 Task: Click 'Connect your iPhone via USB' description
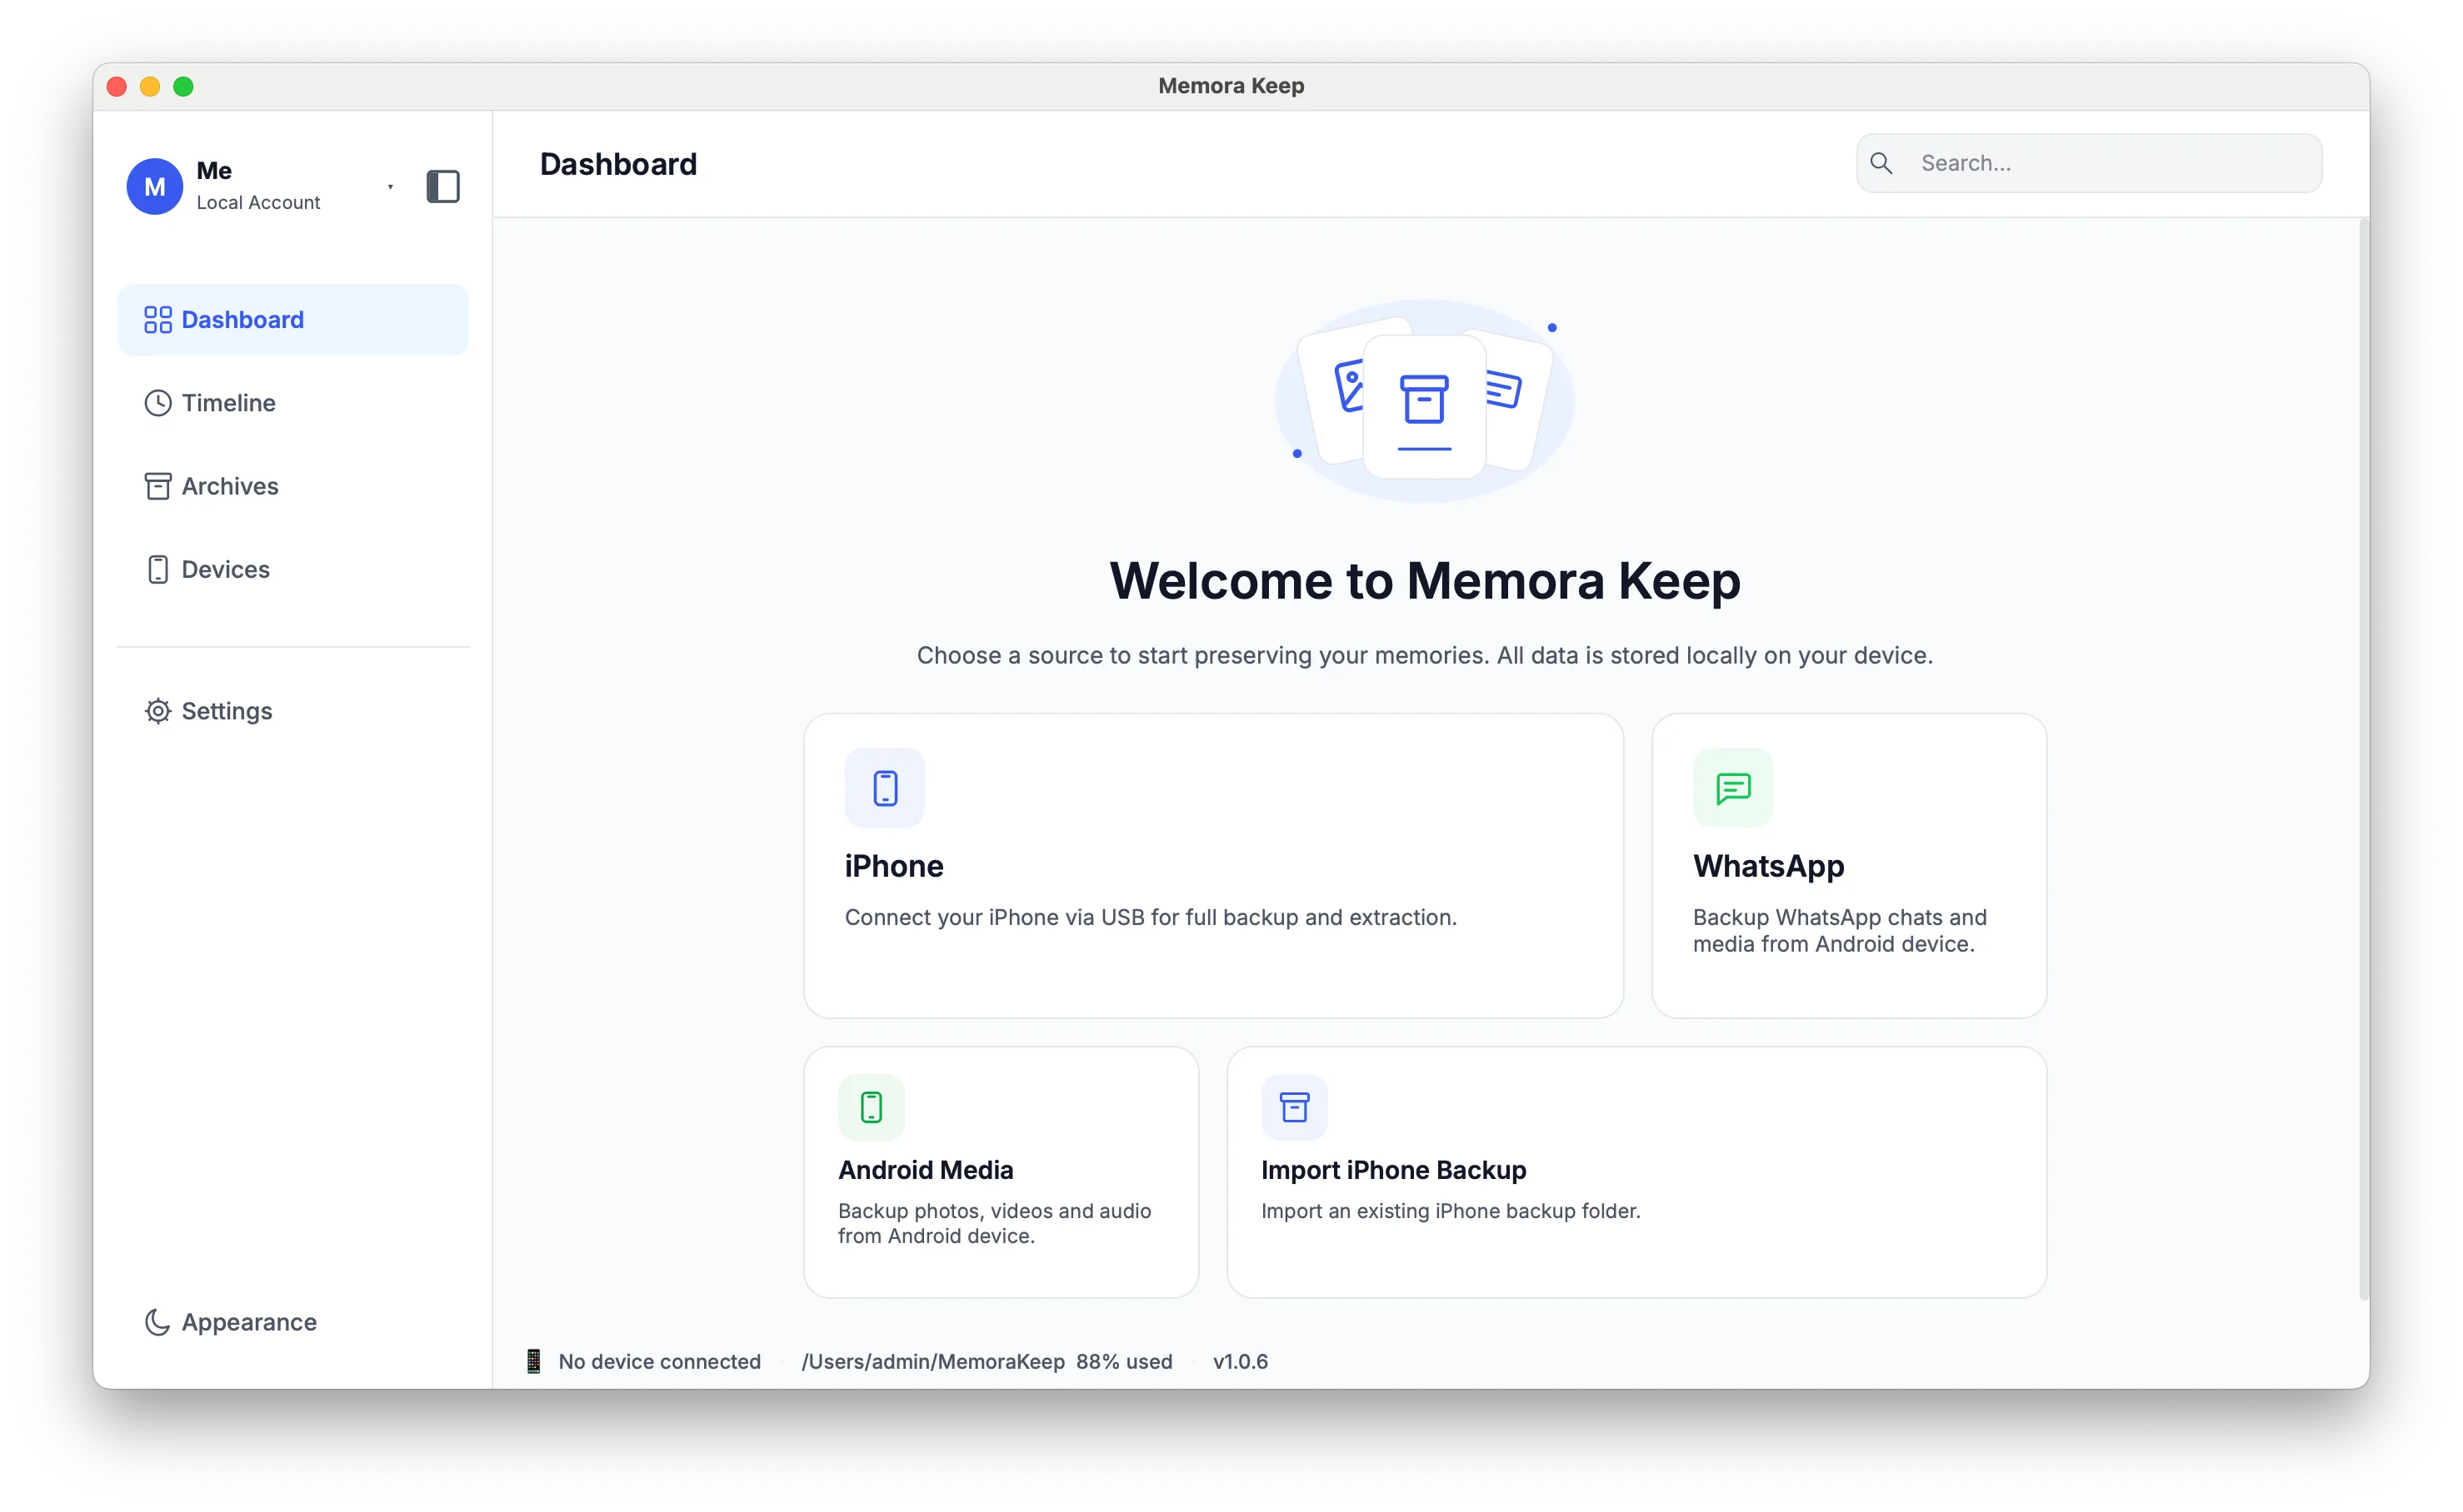[x=1150, y=917]
